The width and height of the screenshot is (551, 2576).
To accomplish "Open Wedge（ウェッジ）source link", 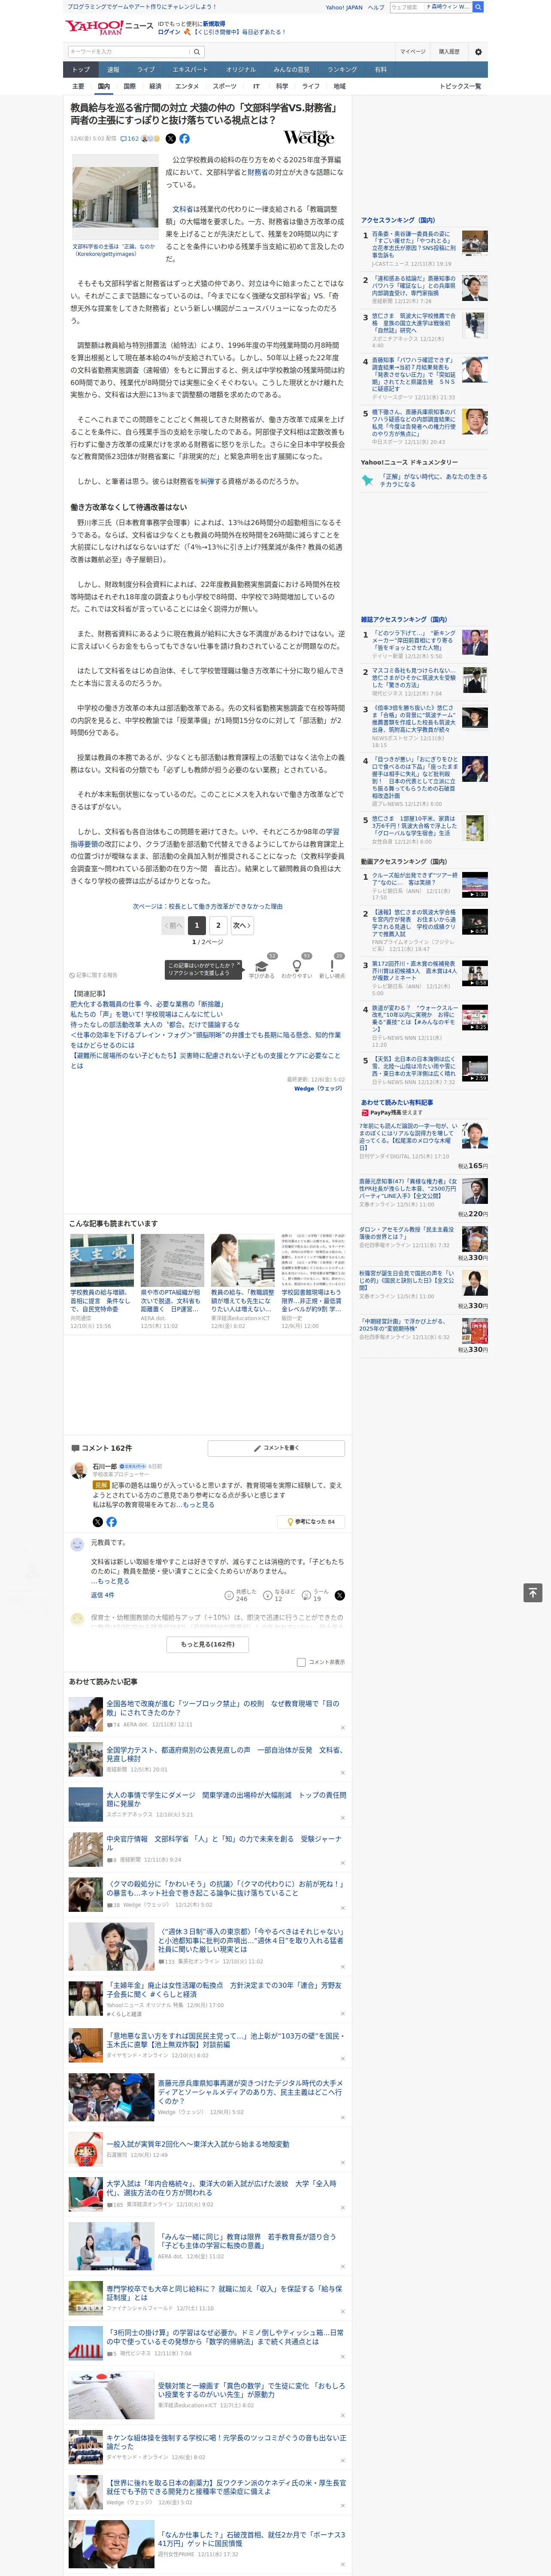I will pos(318,1088).
